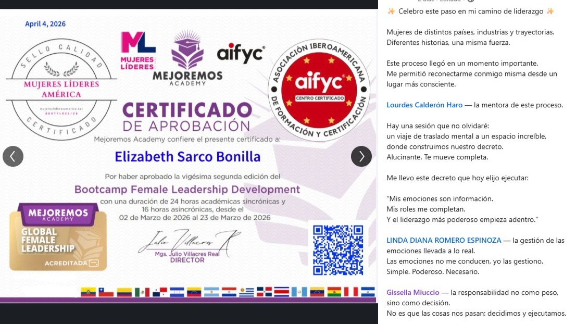This screenshot has width=576, height=324.
Task: Click 'Celebro este paso en mi camino' line
Action: (x=471, y=11)
